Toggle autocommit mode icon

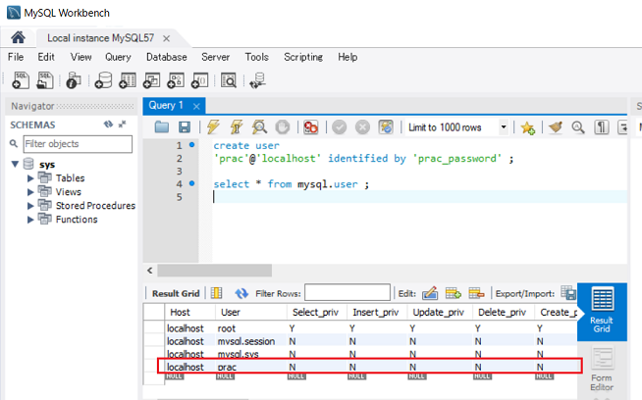click(386, 127)
